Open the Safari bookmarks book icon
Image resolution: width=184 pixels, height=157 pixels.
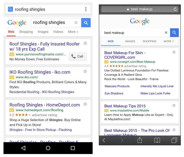click(157, 140)
